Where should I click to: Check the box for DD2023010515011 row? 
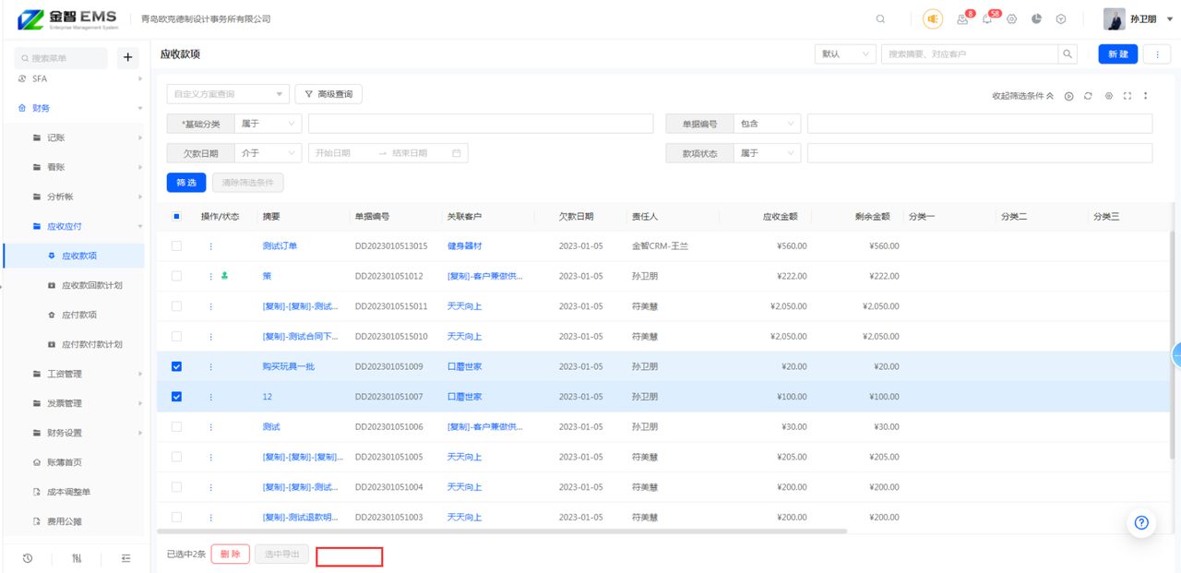click(176, 306)
